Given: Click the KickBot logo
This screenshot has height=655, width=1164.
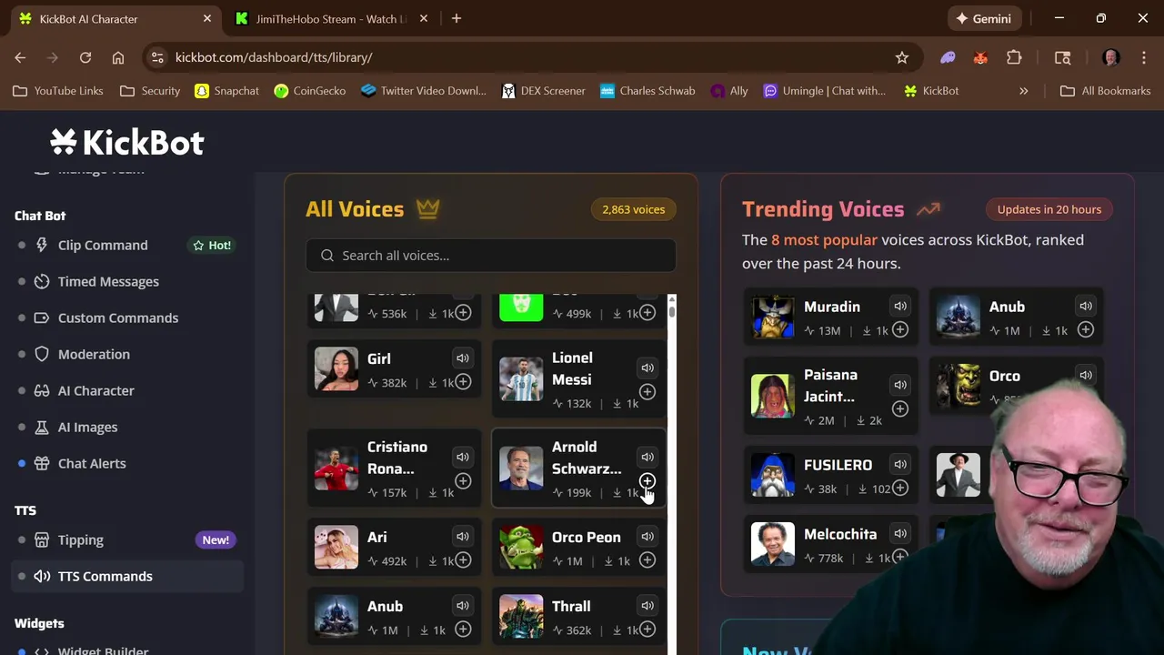Looking at the screenshot, I should point(127,142).
